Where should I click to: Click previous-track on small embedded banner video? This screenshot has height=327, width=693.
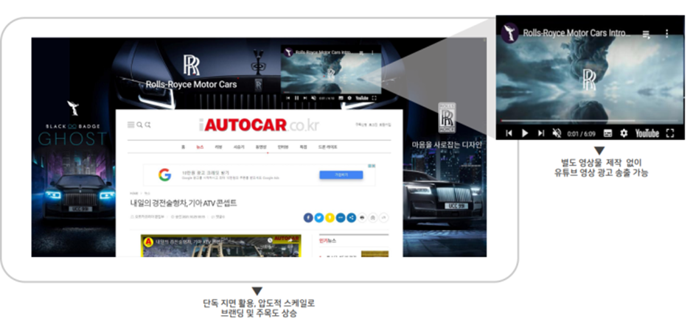pos(288,98)
